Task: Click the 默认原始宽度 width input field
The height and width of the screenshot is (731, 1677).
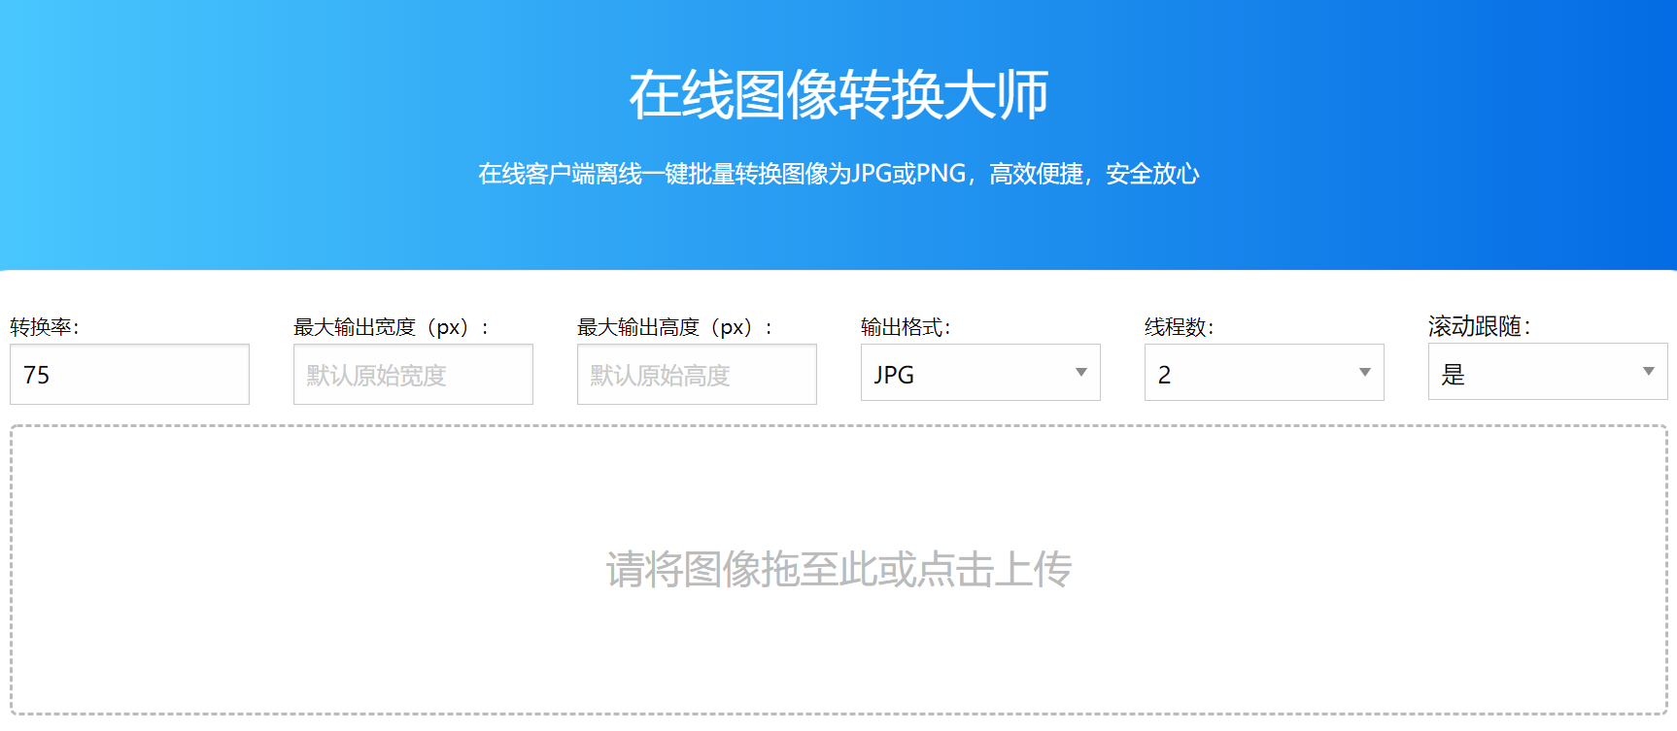Action: pos(413,375)
